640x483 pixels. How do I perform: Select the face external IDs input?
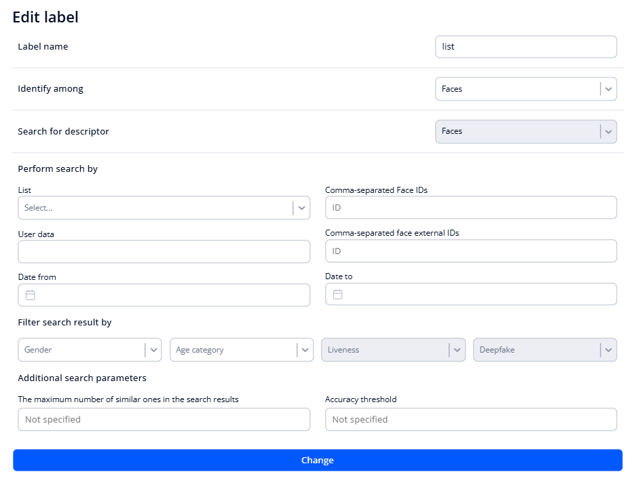470,251
